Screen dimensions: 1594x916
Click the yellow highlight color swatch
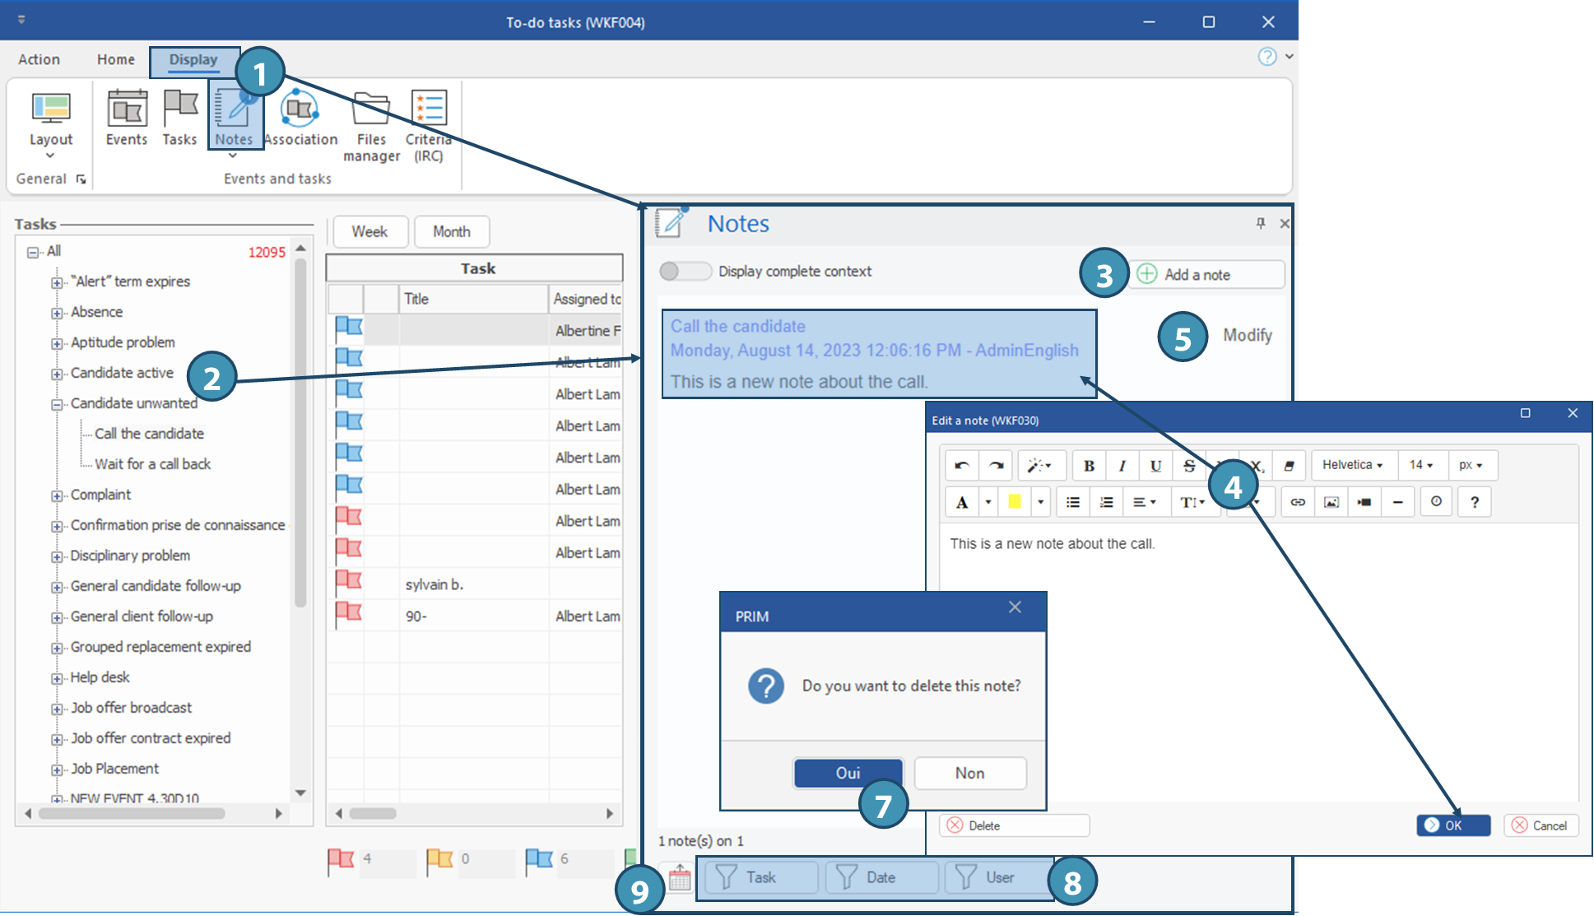coord(1015,502)
